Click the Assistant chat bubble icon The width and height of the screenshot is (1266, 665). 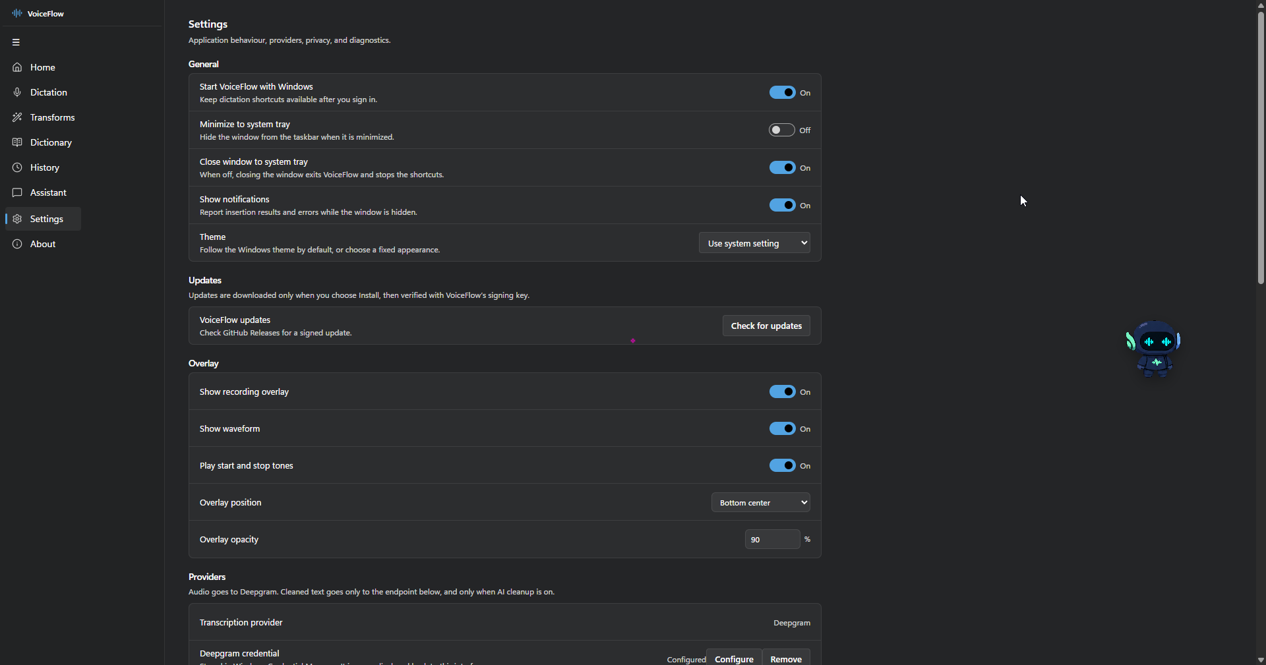pyautogui.click(x=17, y=192)
